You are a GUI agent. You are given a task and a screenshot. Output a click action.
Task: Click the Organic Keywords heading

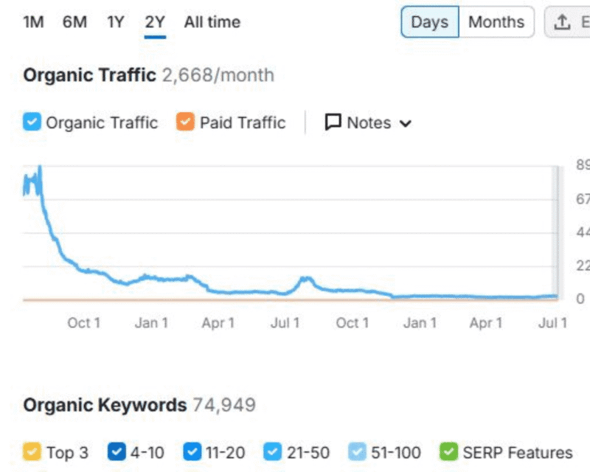tap(105, 405)
